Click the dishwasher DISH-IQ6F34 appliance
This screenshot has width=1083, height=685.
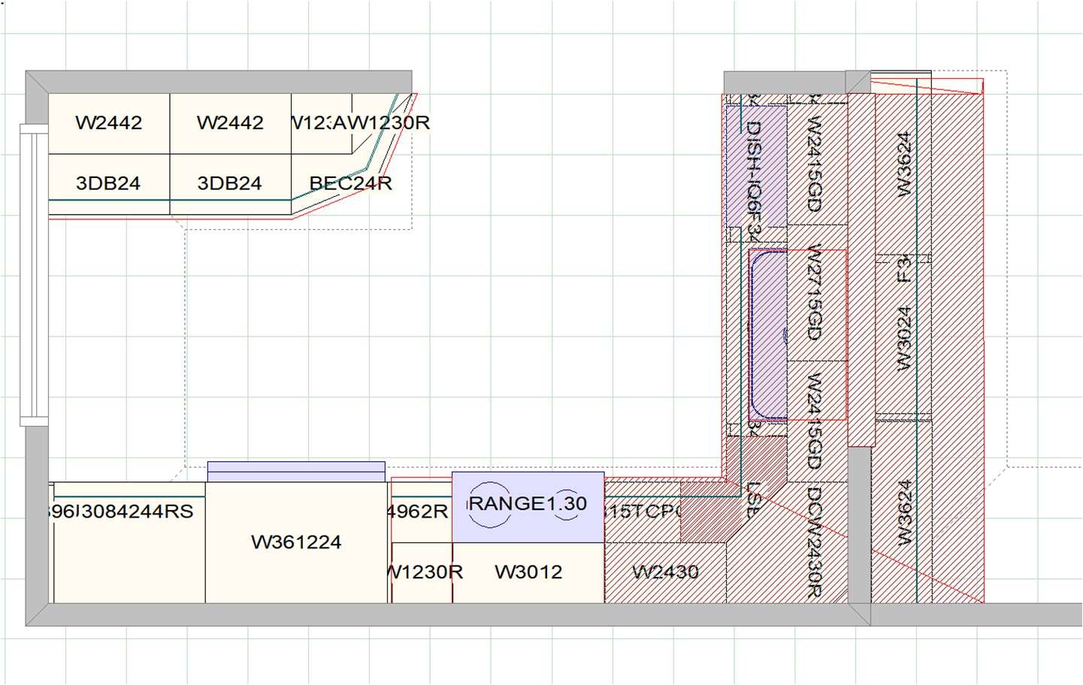[x=756, y=165]
